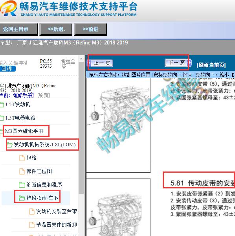Click the 折叠全部 collapse all link
This screenshot has height=236, width=235.
(68, 63)
